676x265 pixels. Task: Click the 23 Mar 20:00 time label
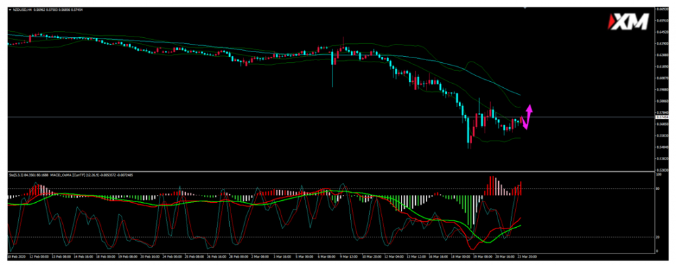528,256
